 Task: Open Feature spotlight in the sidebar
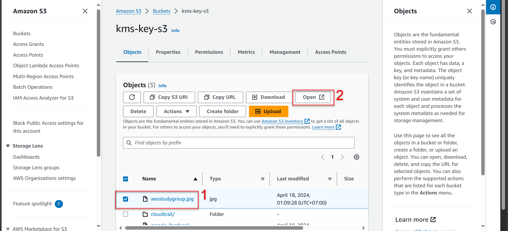click(x=33, y=204)
